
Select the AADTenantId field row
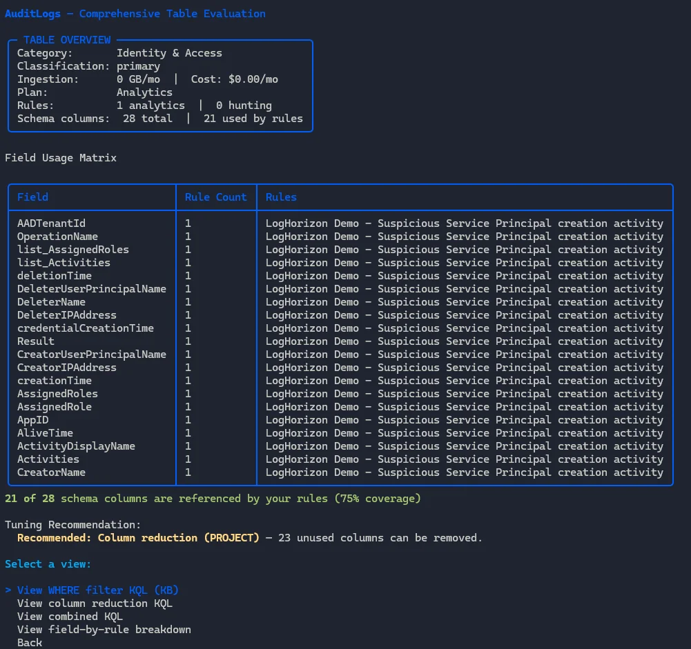point(51,223)
